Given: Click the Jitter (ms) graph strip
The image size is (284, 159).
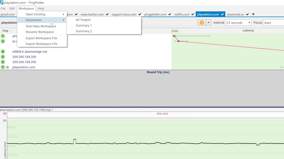Looking at the screenshot, I should (146, 115).
